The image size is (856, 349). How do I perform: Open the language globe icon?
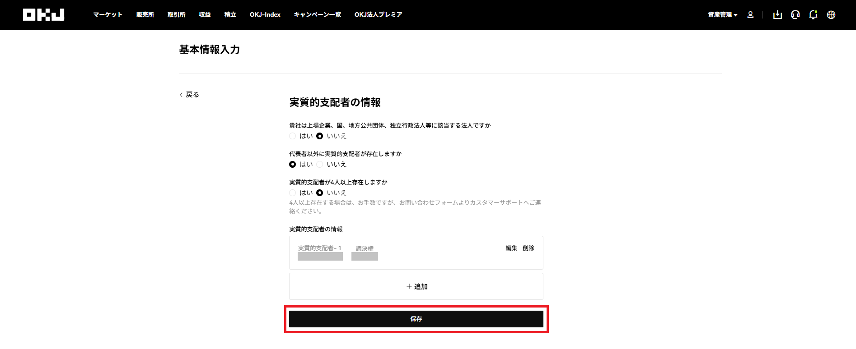[x=831, y=15]
